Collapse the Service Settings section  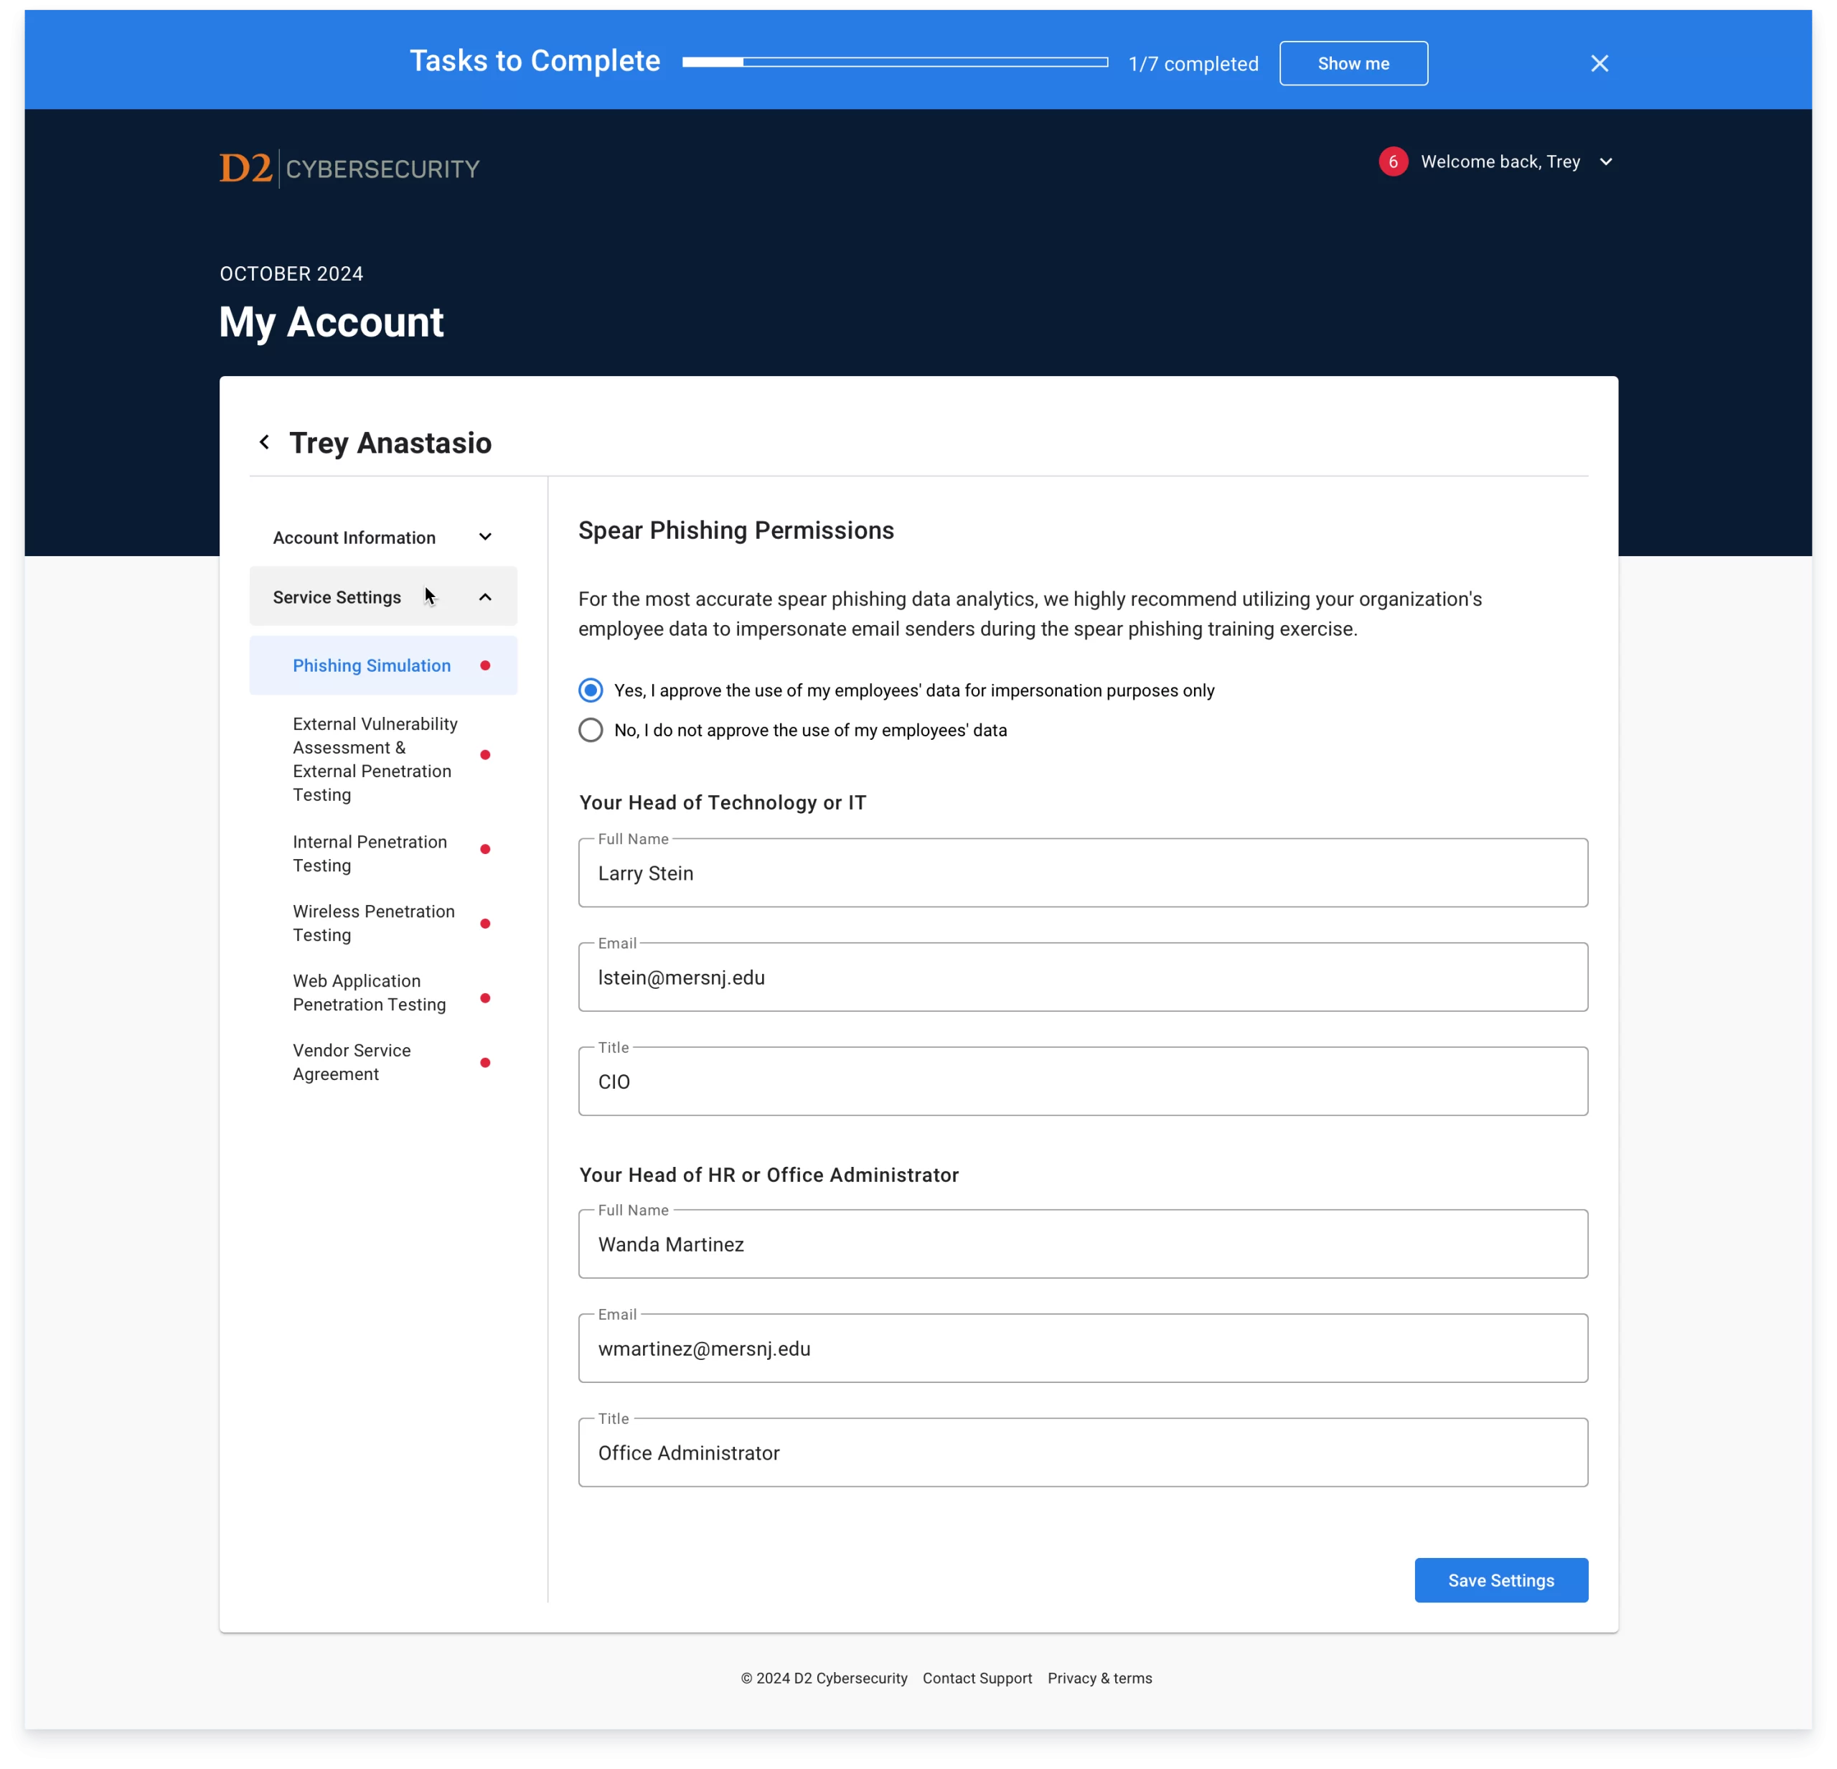487,597
